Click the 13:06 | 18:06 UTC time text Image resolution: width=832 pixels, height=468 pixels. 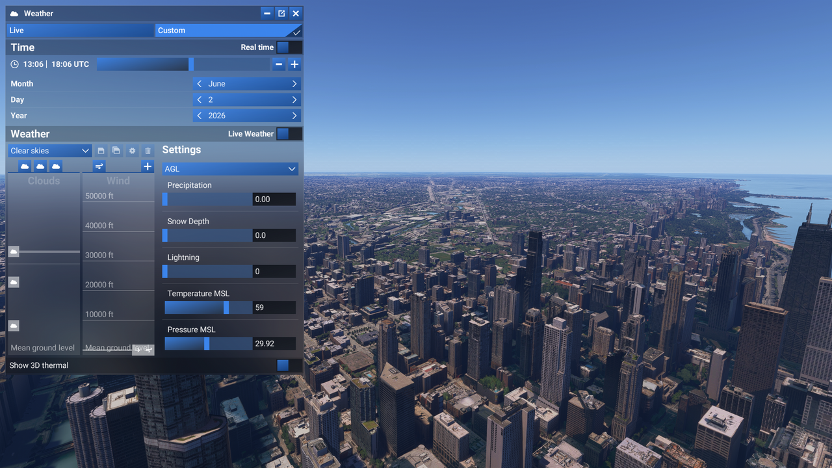[x=56, y=64]
